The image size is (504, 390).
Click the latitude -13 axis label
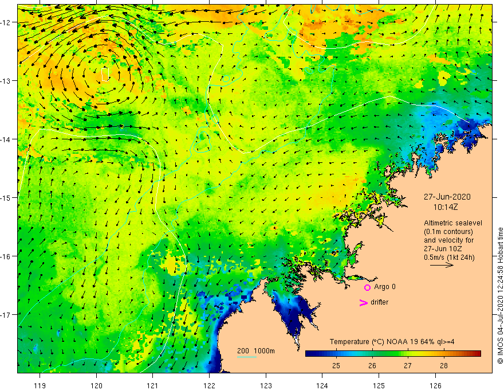[x=6, y=81]
